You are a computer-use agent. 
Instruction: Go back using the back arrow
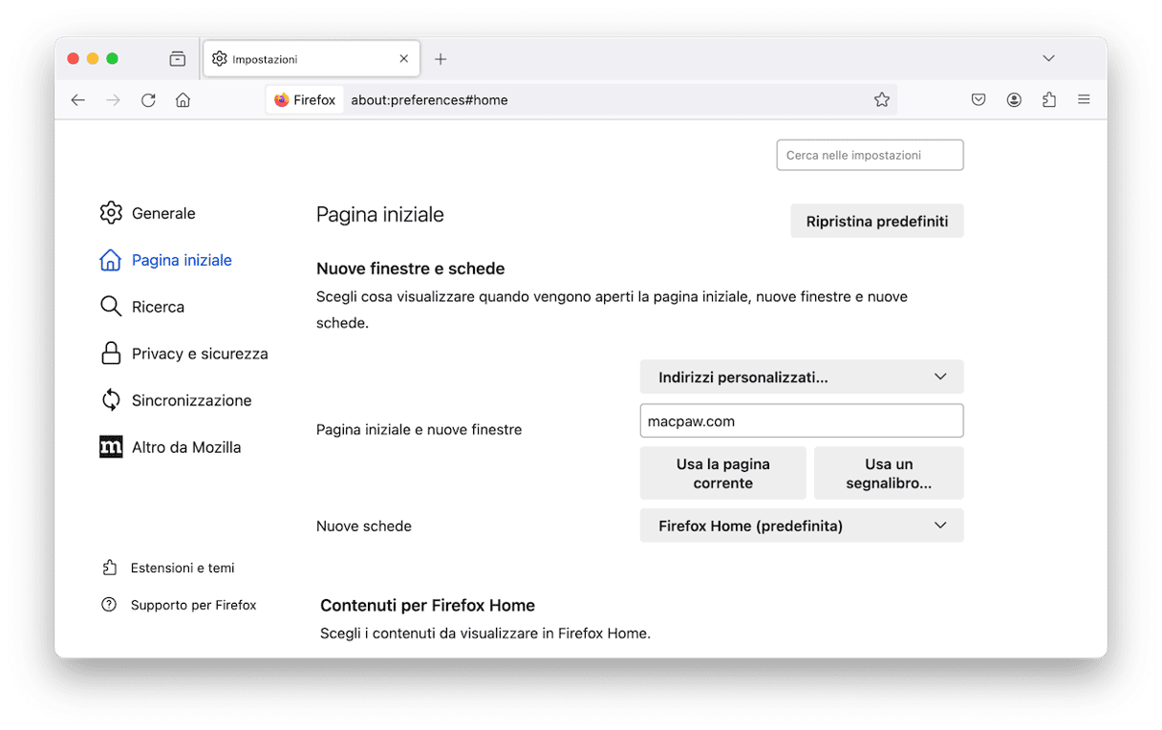pos(78,100)
